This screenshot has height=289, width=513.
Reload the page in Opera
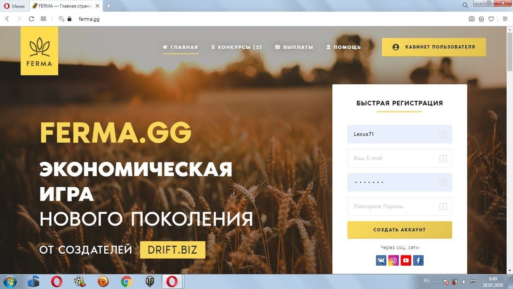click(x=31, y=19)
